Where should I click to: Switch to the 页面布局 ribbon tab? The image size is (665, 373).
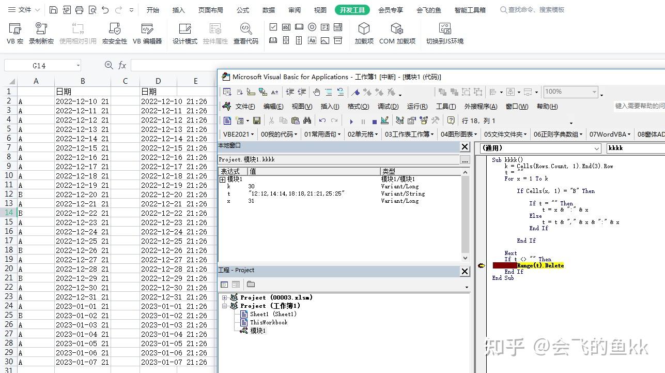pos(211,10)
